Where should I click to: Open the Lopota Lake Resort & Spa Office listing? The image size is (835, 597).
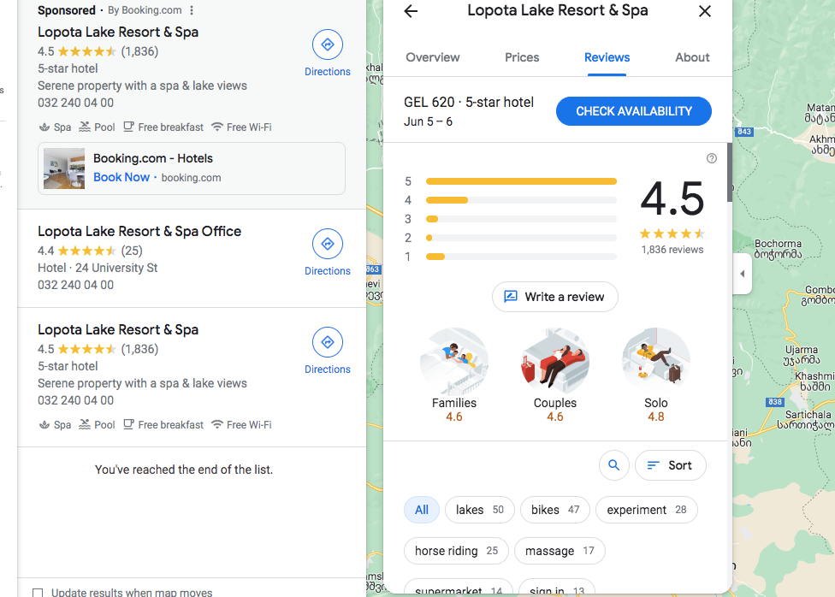click(139, 231)
